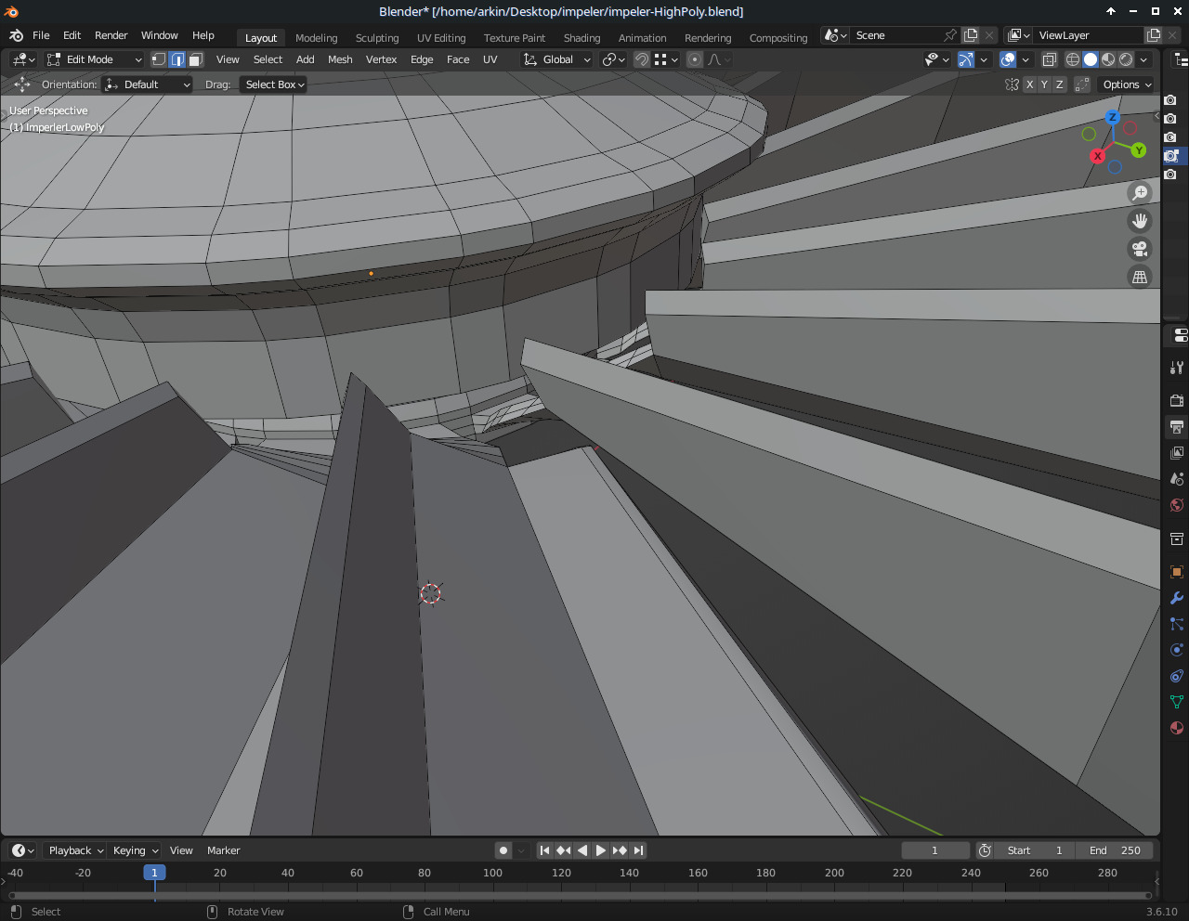The width and height of the screenshot is (1189, 921).
Task: Open Render properties tab icon
Action: pos(1177,400)
